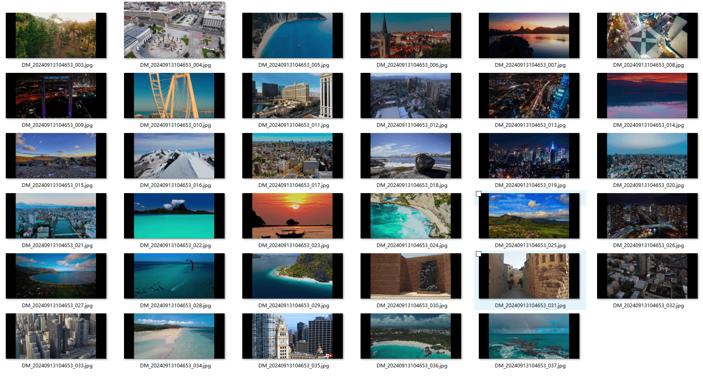
Task: Select thumbnail of DM_20240913104653_032.jpg
Action: coord(647,276)
